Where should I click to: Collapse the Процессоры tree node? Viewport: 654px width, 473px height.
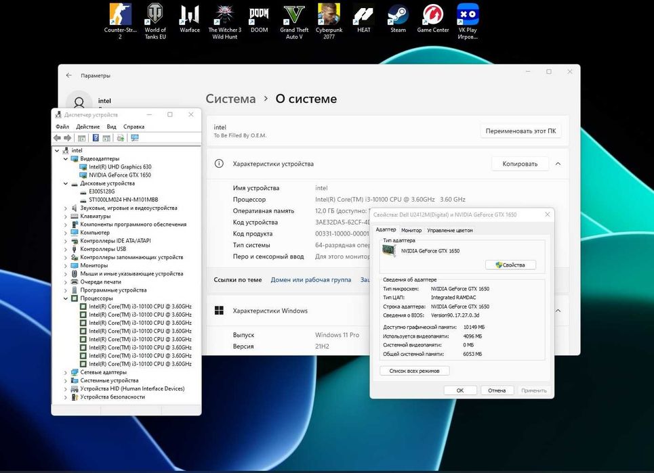[66, 298]
